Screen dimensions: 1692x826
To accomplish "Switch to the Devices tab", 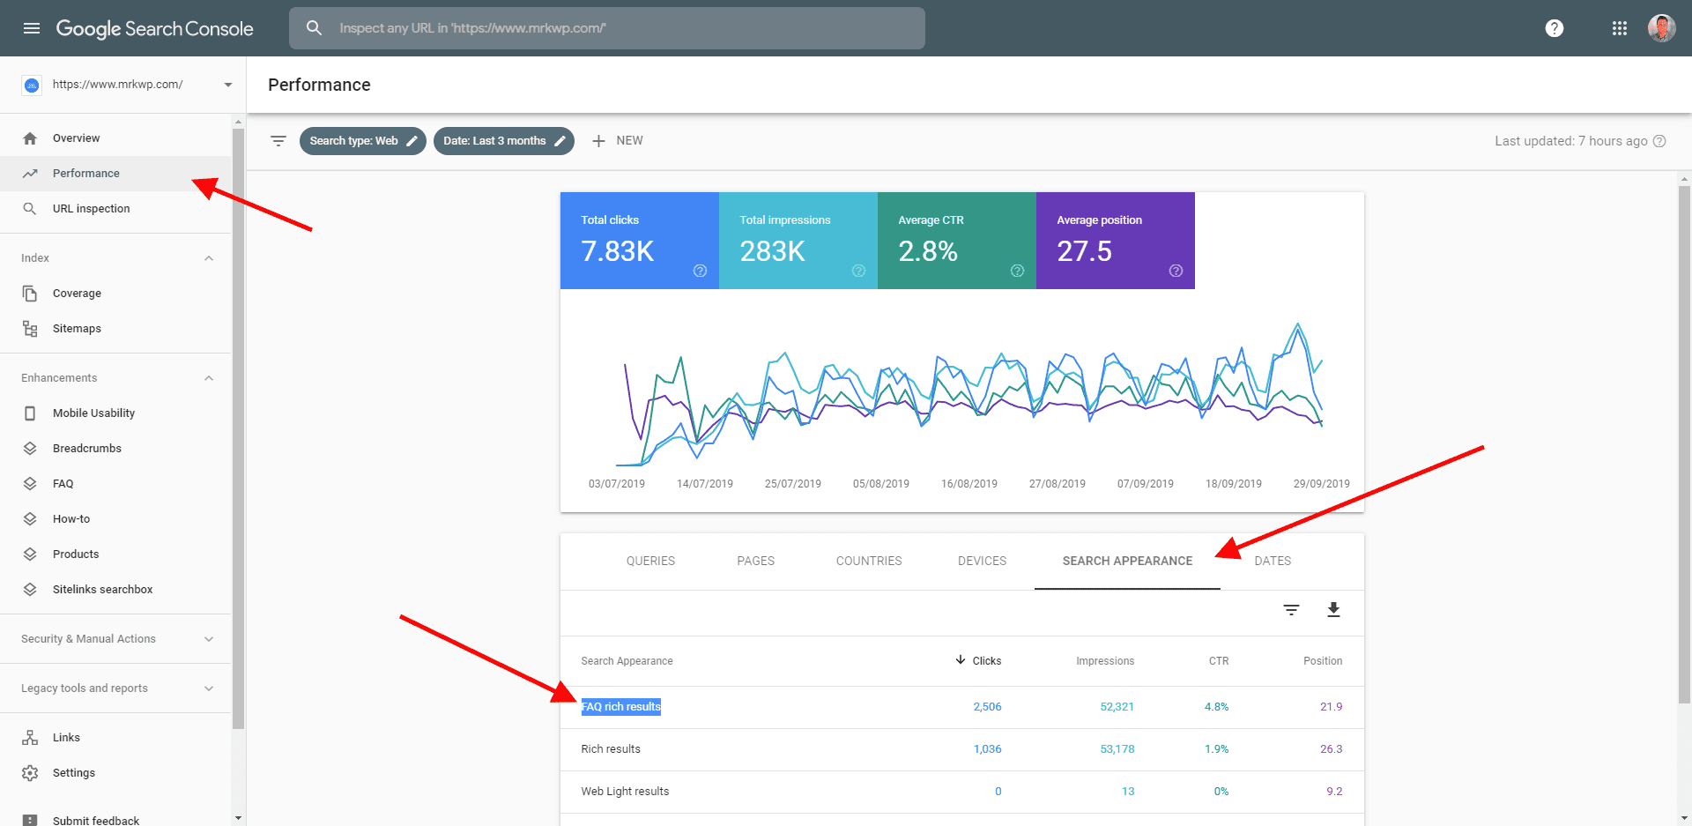I will coord(982,561).
